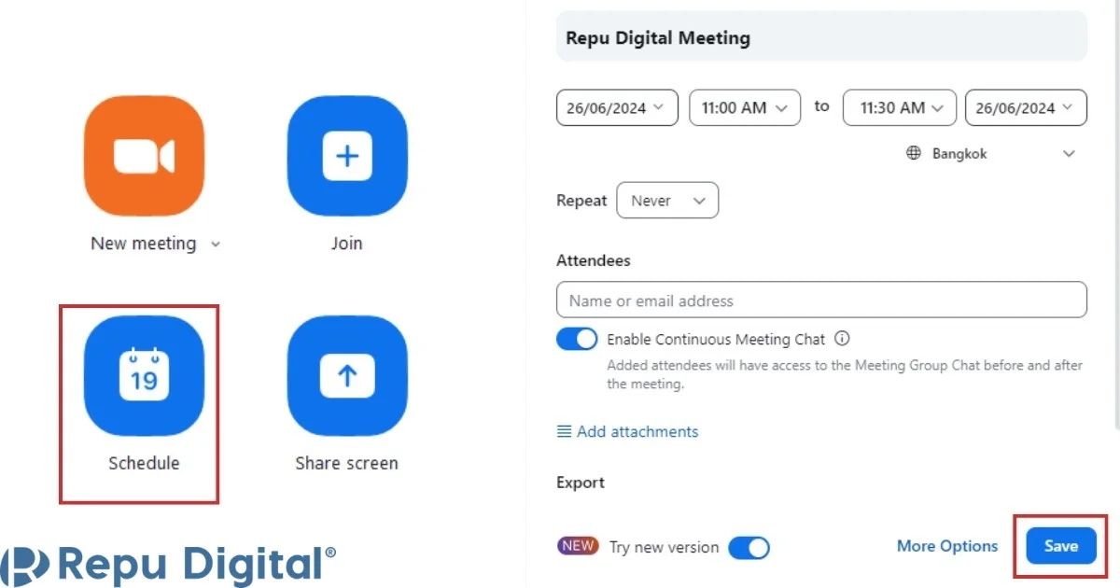Screen dimensions: 1120x588
Task: Expand the New meeting options chevron
Action: [x=216, y=245]
